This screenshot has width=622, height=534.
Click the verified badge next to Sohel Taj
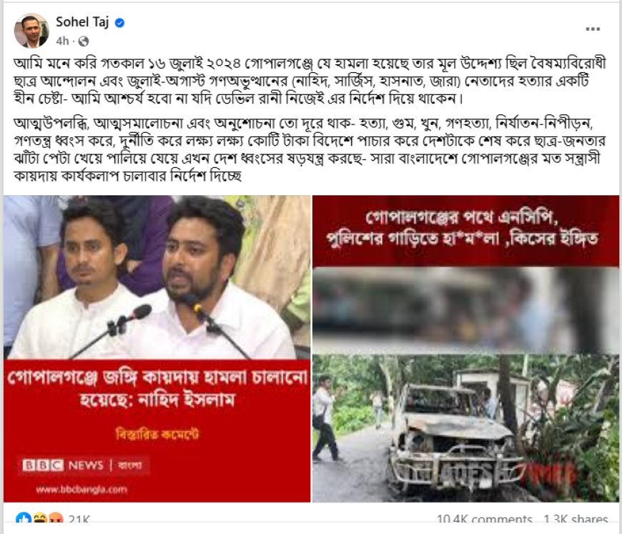(x=119, y=23)
